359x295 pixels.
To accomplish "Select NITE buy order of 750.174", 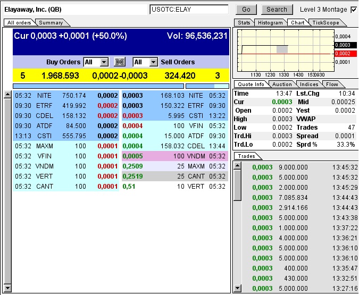I will click(x=66, y=96).
